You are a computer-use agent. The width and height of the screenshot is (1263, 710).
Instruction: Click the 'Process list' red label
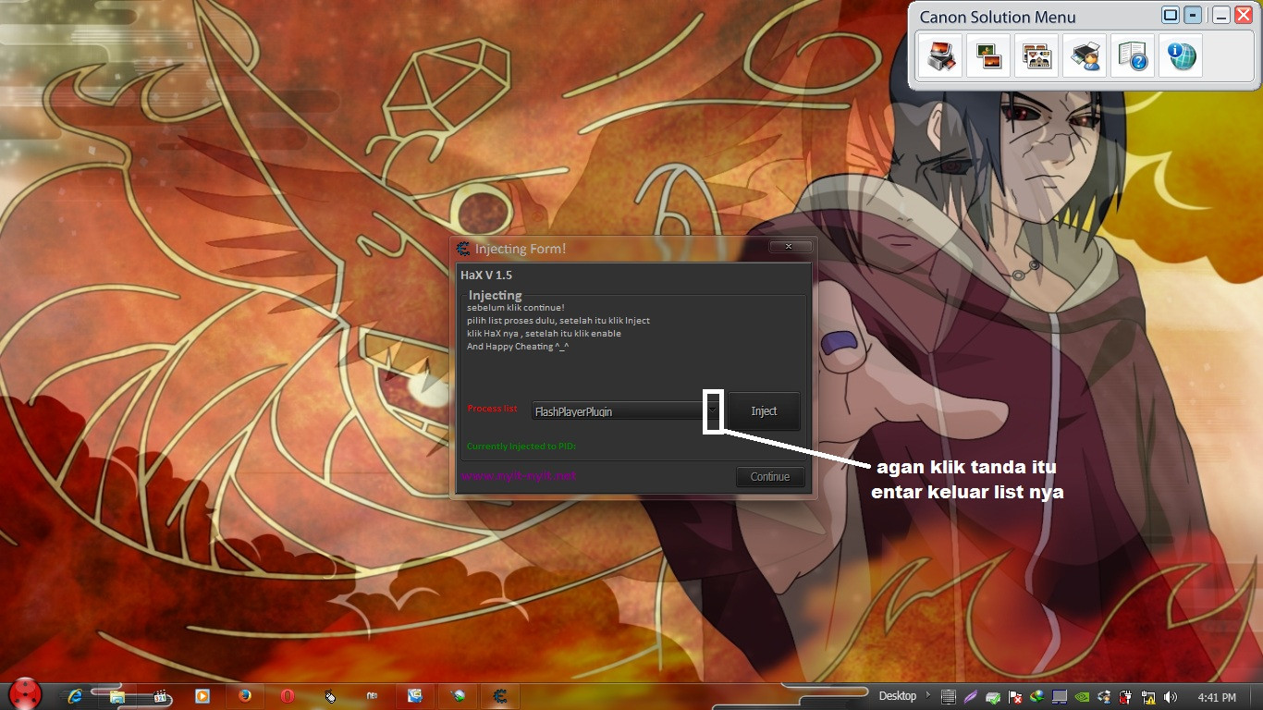pyautogui.click(x=492, y=409)
